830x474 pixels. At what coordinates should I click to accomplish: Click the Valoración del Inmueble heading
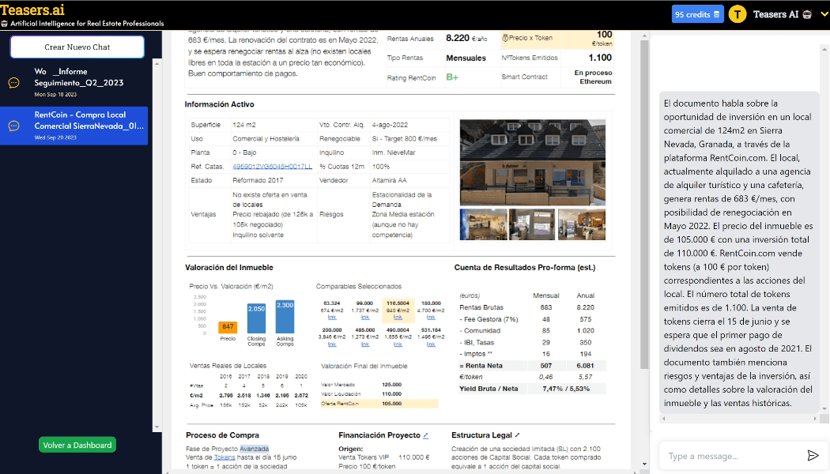tap(229, 268)
